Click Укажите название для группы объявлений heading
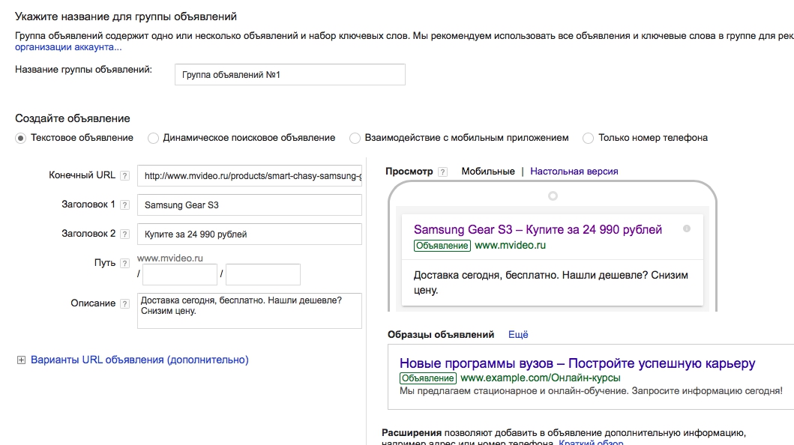This screenshot has width=794, height=445. click(125, 16)
